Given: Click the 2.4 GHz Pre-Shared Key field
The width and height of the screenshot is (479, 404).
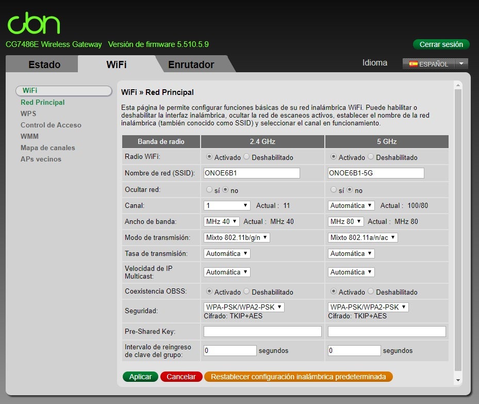Looking at the screenshot, I should pos(262,331).
